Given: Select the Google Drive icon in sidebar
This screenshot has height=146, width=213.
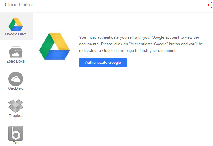Looking at the screenshot, I should (x=16, y=24).
